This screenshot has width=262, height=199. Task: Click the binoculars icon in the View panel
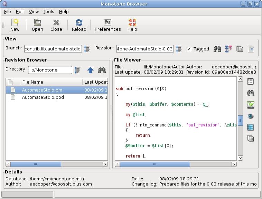[217, 49]
